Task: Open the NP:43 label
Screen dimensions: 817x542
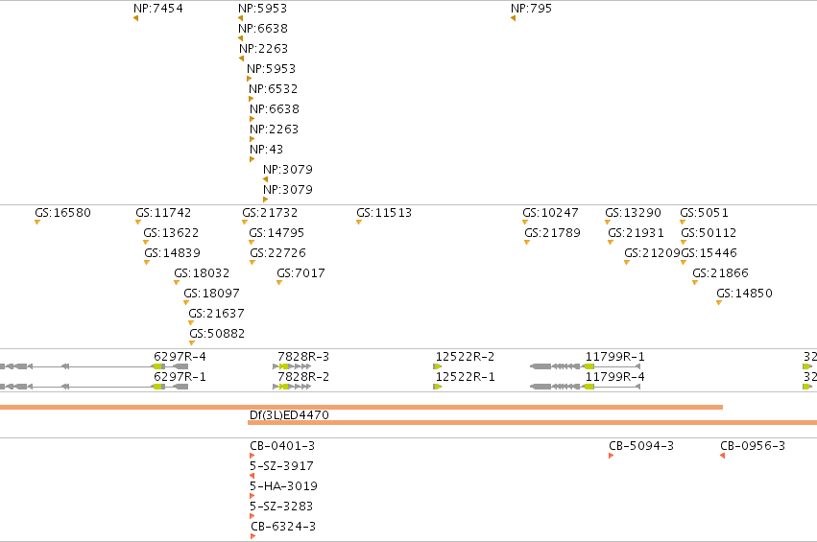Action: point(266,150)
